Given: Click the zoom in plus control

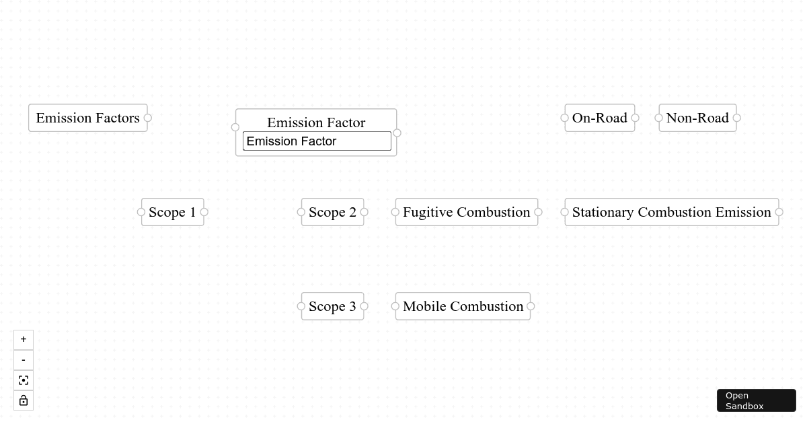Looking at the screenshot, I should (24, 339).
